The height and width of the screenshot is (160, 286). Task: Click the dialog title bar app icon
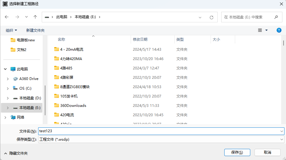click(5, 4)
